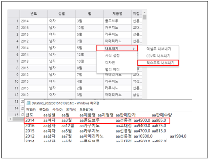Click the 12월 cell in row 2
Image resolution: width=209 pixels, height=159 pixels.
90,28
